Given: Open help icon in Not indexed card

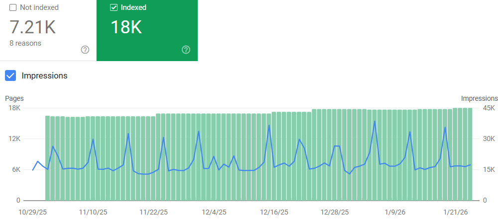Looking at the screenshot, I should click(x=85, y=50).
